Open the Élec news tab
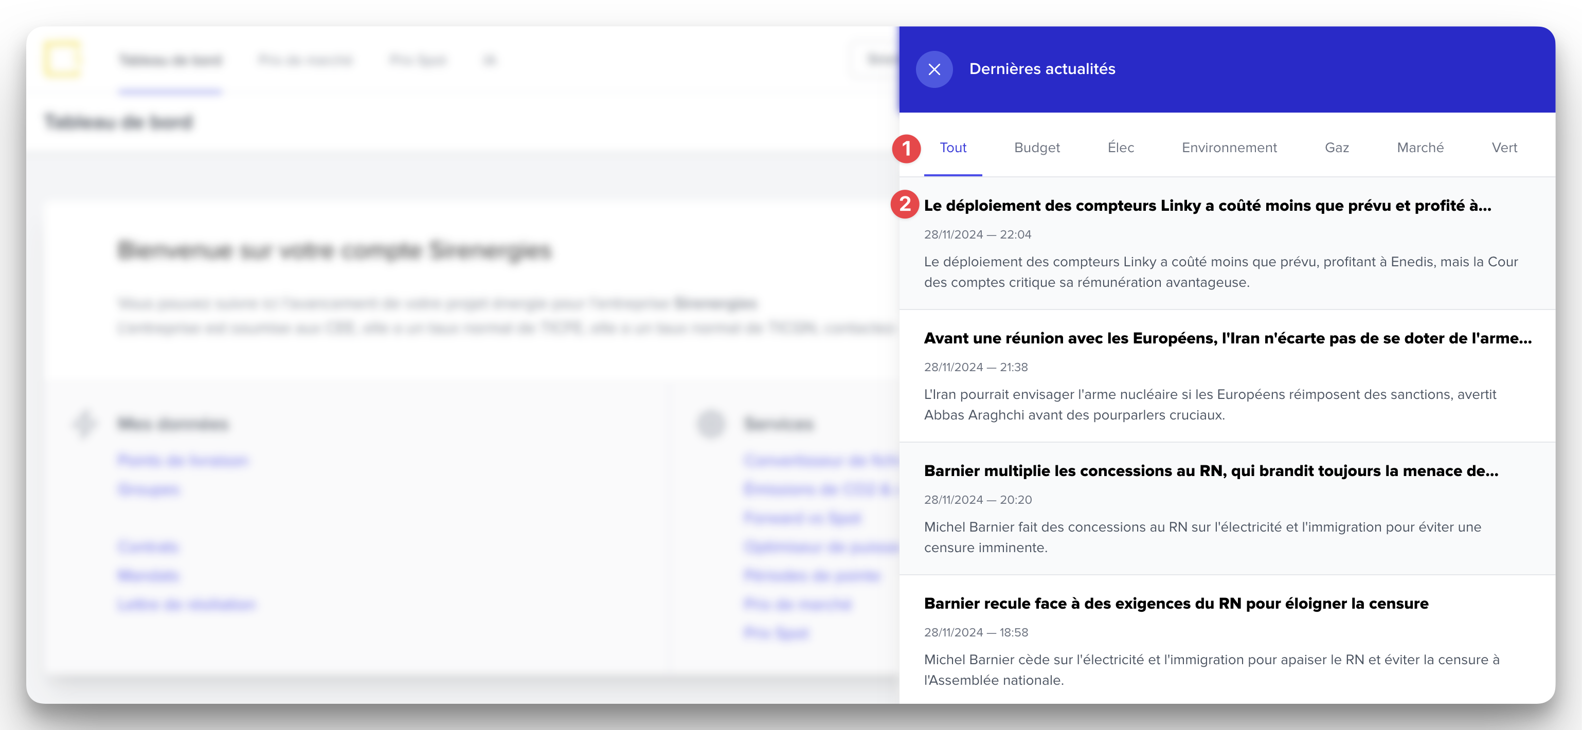 pos(1120,148)
